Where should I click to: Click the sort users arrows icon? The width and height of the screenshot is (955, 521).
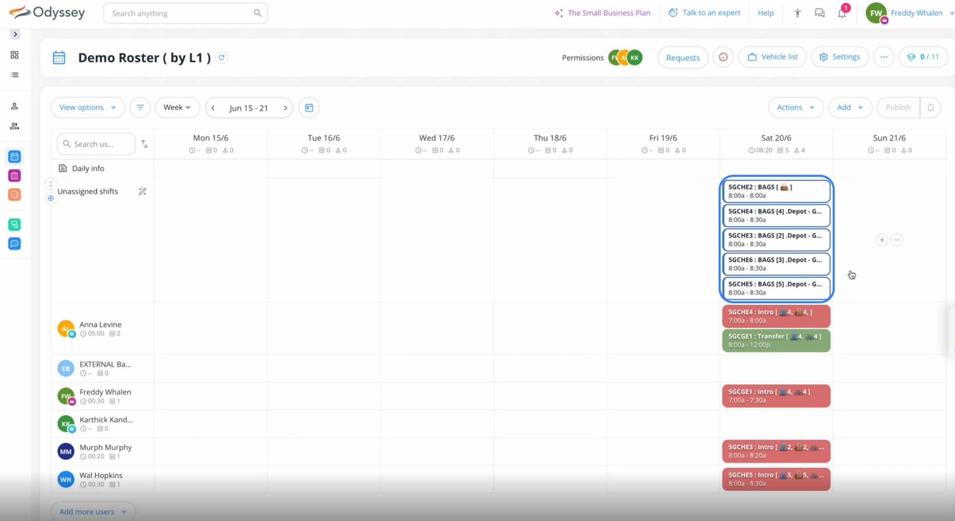coord(145,144)
